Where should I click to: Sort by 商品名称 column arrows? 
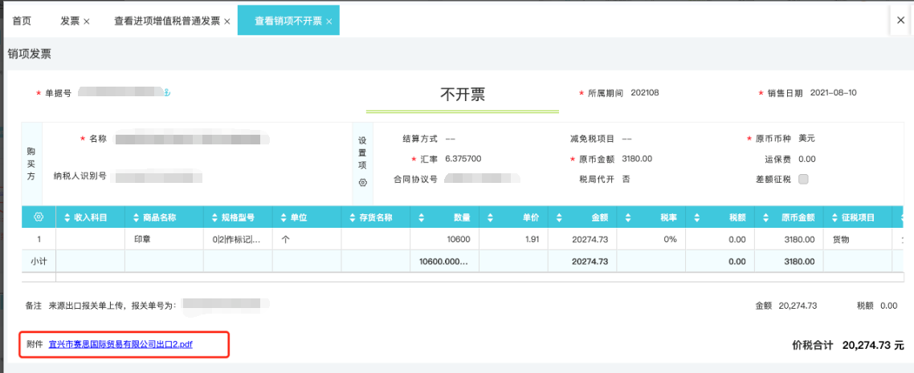click(135, 217)
